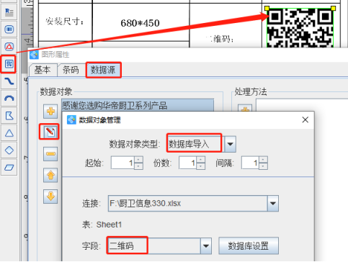Click the Sheet1 table name

tap(109, 225)
